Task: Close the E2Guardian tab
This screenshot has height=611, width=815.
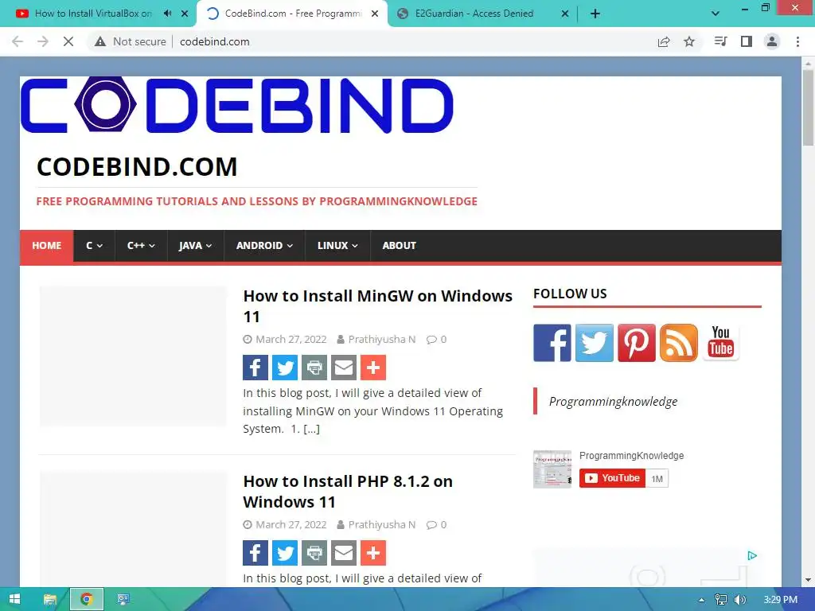Action: 565,14
